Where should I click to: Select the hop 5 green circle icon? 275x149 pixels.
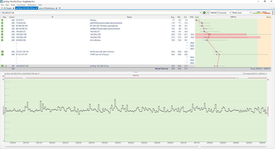pyautogui.click(x=2, y=32)
